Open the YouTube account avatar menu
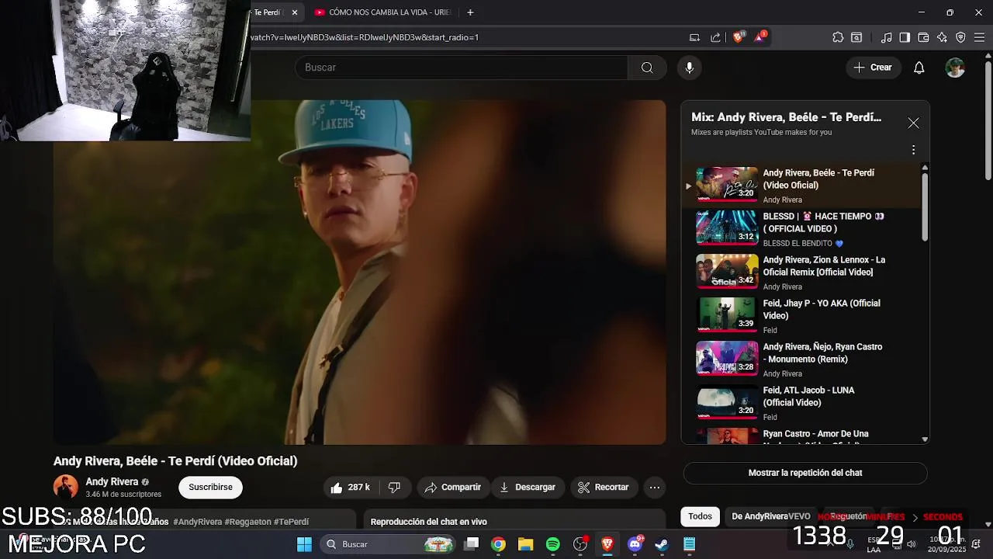The image size is (993, 559). coord(955,68)
